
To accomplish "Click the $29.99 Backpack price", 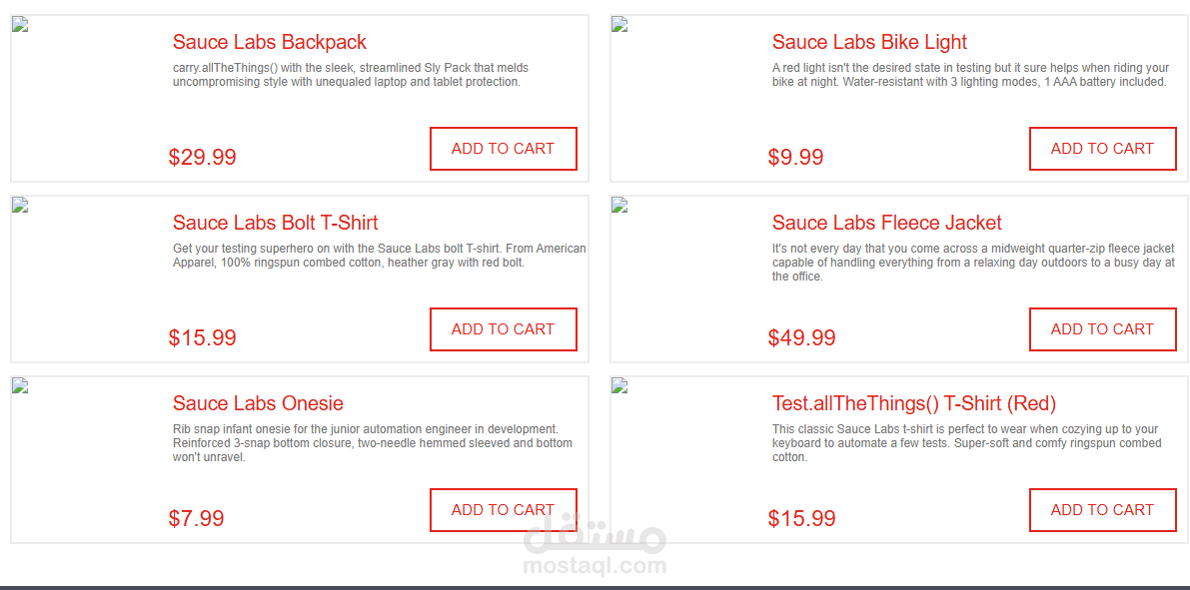I will (202, 157).
